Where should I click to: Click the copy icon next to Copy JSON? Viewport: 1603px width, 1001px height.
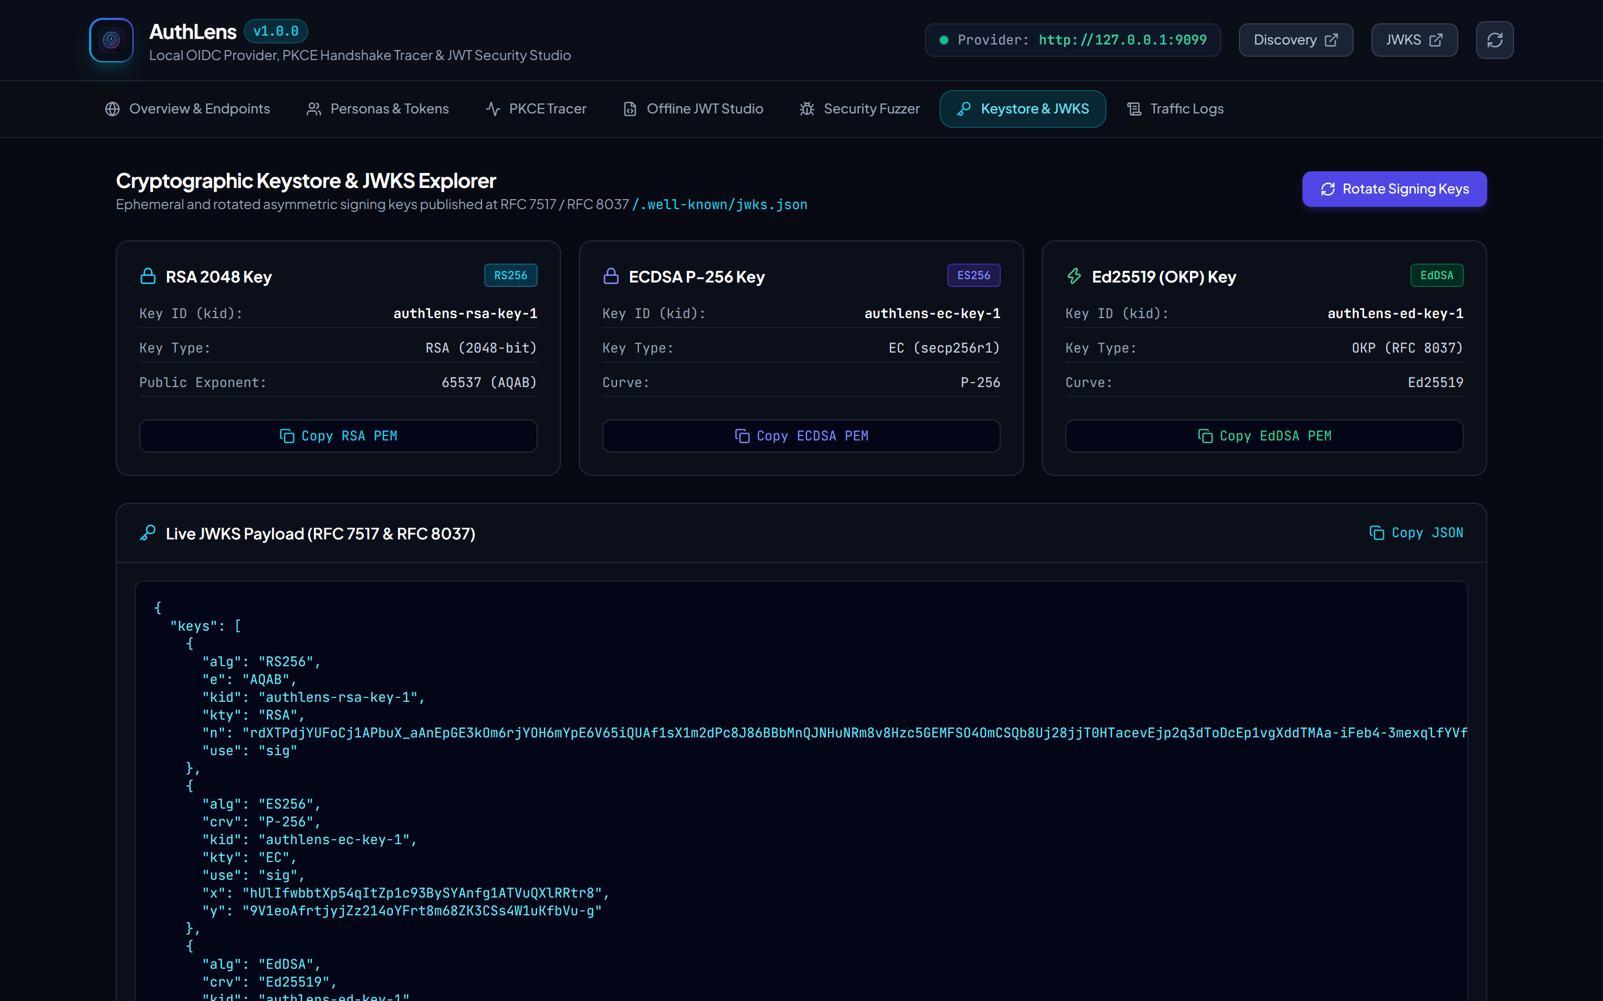[x=1376, y=533]
